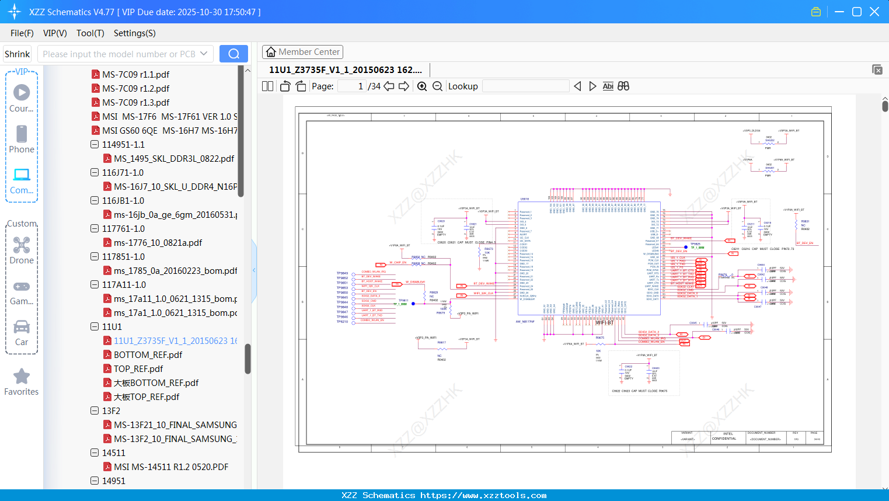Viewport: 889px width, 501px height.
Task: Collapse the 114951-1.1 folder
Action: pyautogui.click(x=95, y=144)
